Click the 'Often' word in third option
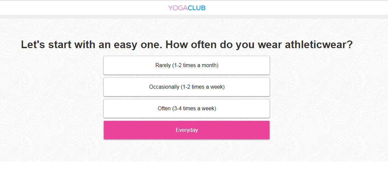This screenshot has height=181, width=388. coord(164,108)
